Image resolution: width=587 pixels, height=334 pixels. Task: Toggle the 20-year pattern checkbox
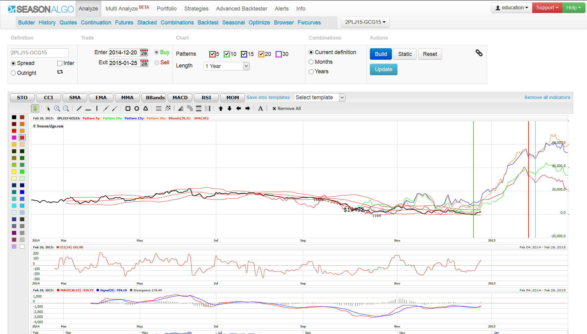coord(261,54)
